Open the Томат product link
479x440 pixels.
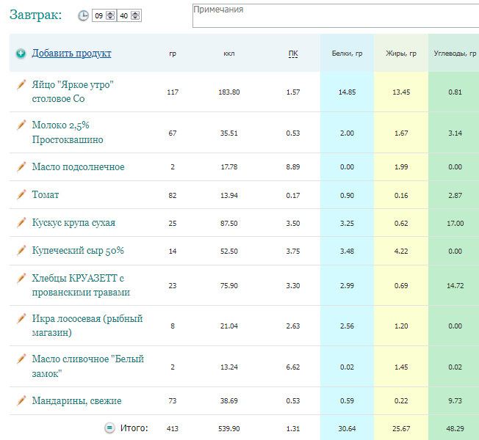[46, 194]
